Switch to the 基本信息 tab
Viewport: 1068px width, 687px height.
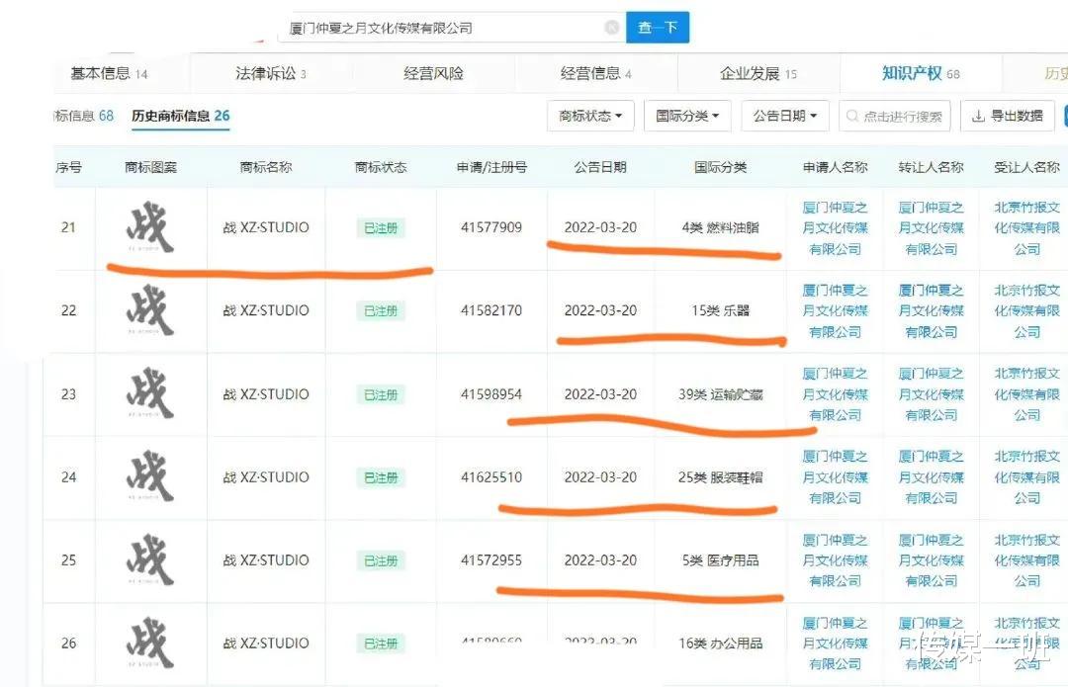pyautogui.click(x=95, y=72)
